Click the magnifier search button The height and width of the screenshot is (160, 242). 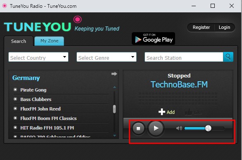point(228,57)
